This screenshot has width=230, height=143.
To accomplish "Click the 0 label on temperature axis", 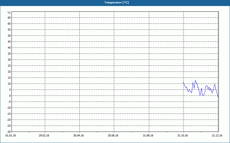I will click(x=10, y=96).
